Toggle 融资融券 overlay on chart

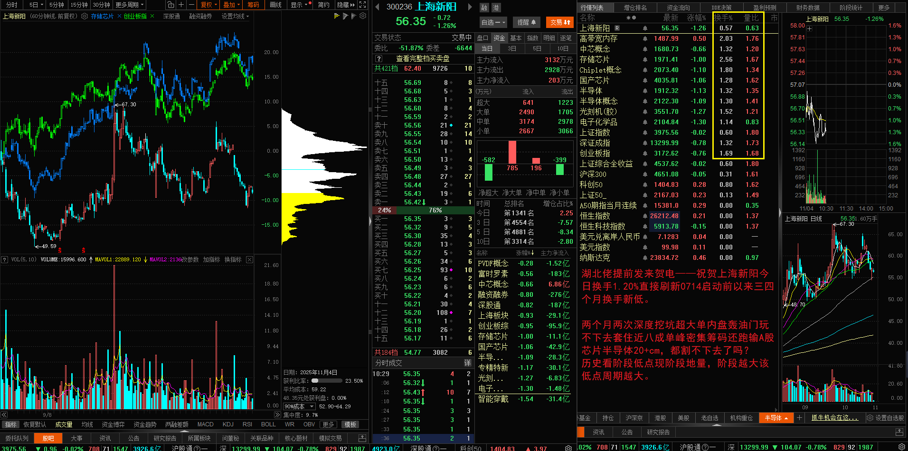[x=200, y=16]
